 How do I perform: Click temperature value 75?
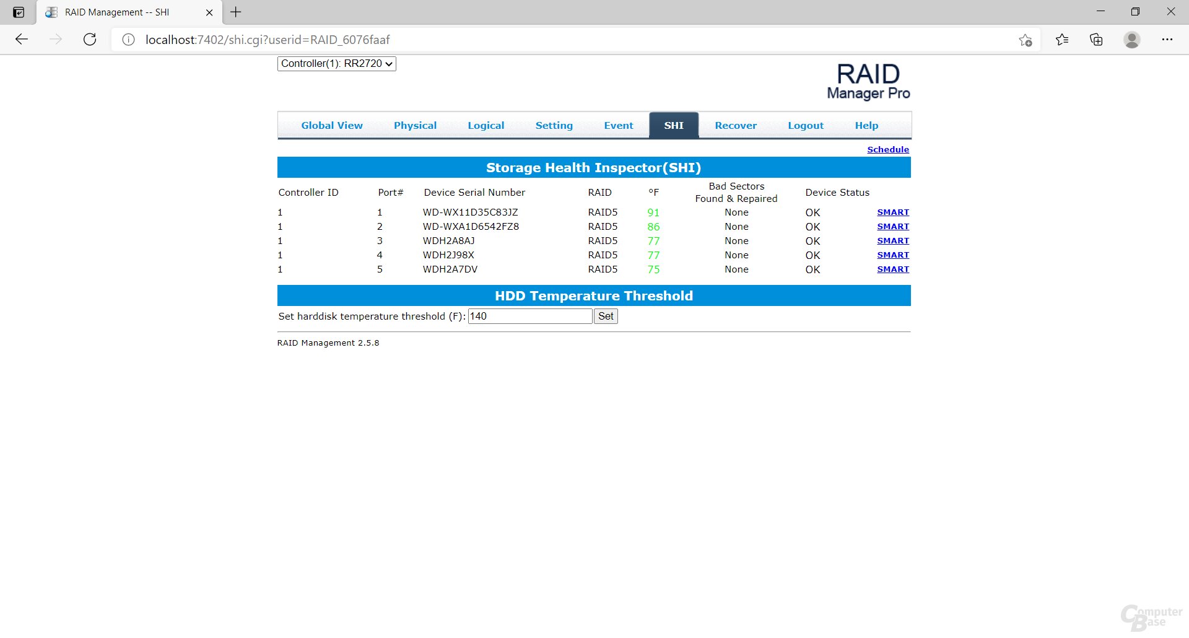coord(653,269)
